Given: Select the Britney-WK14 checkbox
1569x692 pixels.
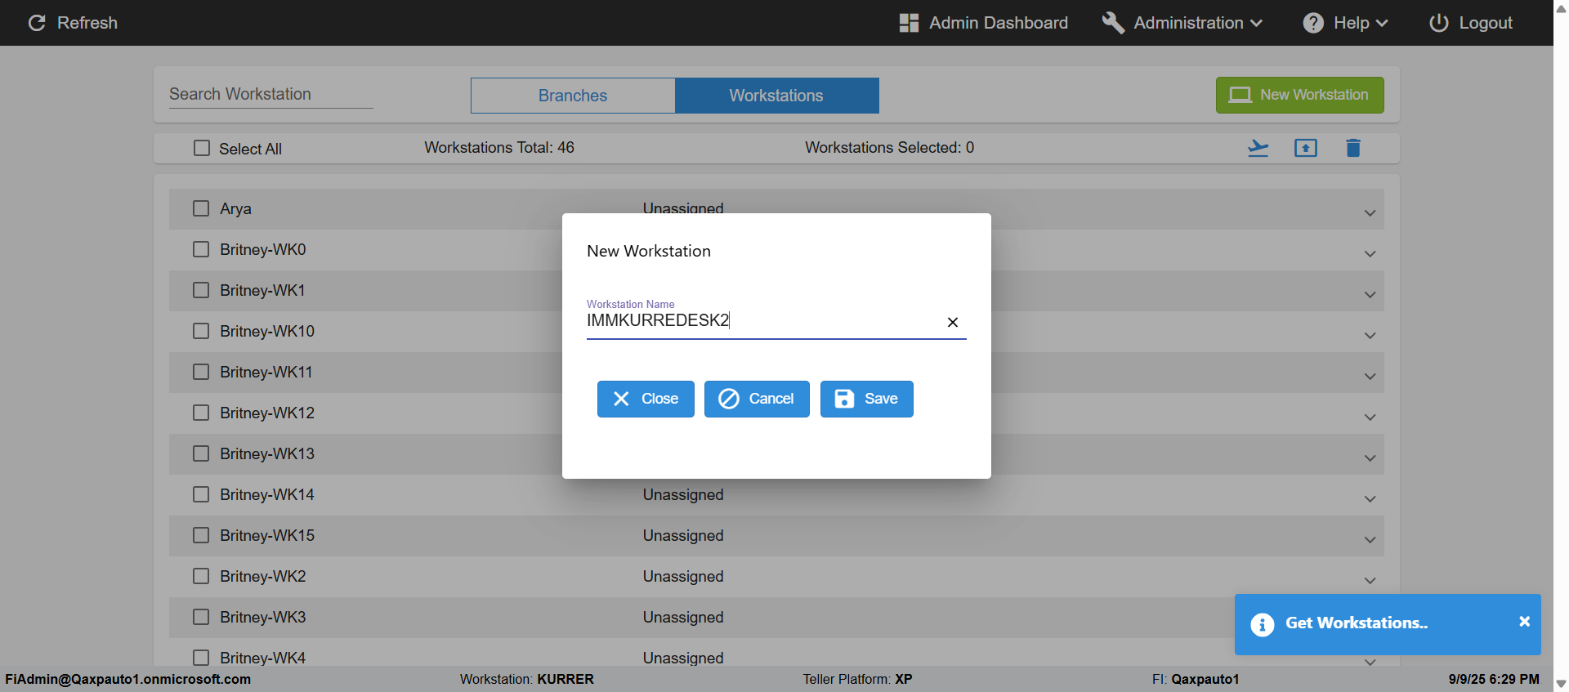Looking at the screenshot, I should (x=201, y=494).
